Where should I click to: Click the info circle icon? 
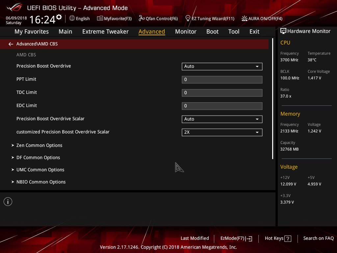coord(8,202)
